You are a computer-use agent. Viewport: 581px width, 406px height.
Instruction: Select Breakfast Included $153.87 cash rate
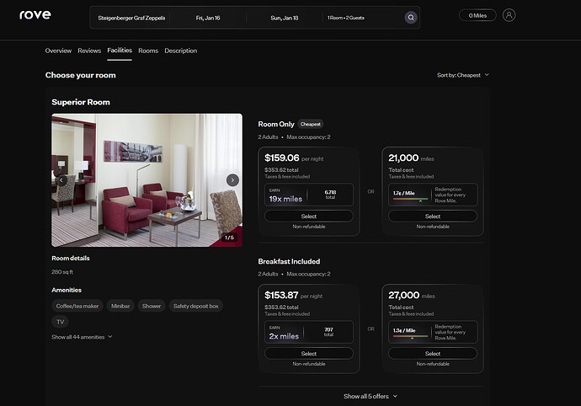308,354
